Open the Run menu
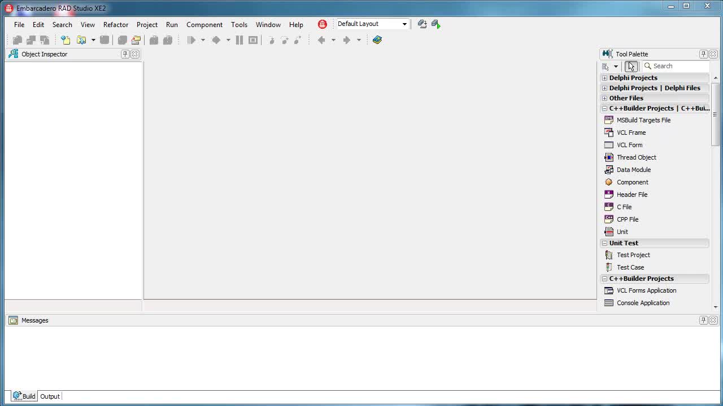Screen dimensions: 723x406 (x=172, y=24)
